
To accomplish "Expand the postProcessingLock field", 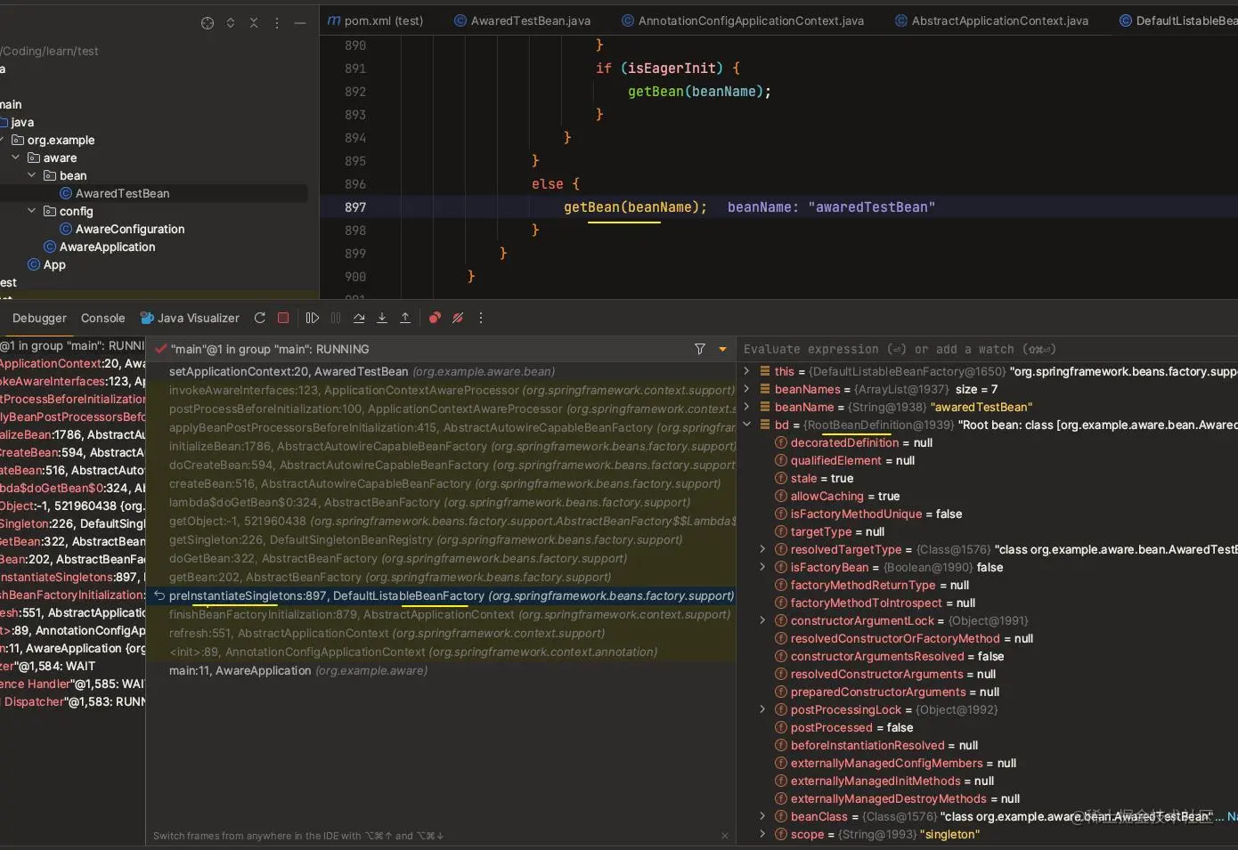I will (762, 709).
